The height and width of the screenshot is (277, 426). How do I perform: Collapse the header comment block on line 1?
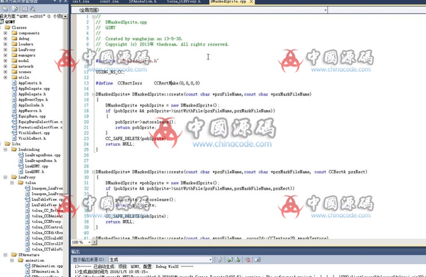pos(93,17)
